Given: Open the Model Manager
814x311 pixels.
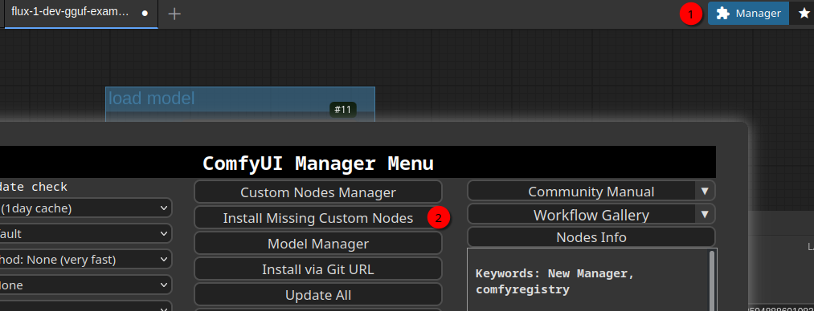Looking at the screenshot, I should 317,243.
